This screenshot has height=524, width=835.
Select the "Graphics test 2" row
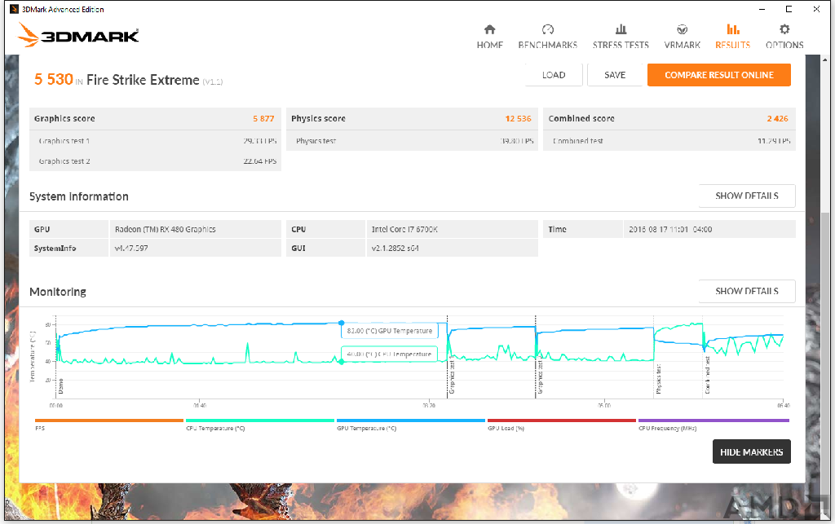tap(155, 161)
